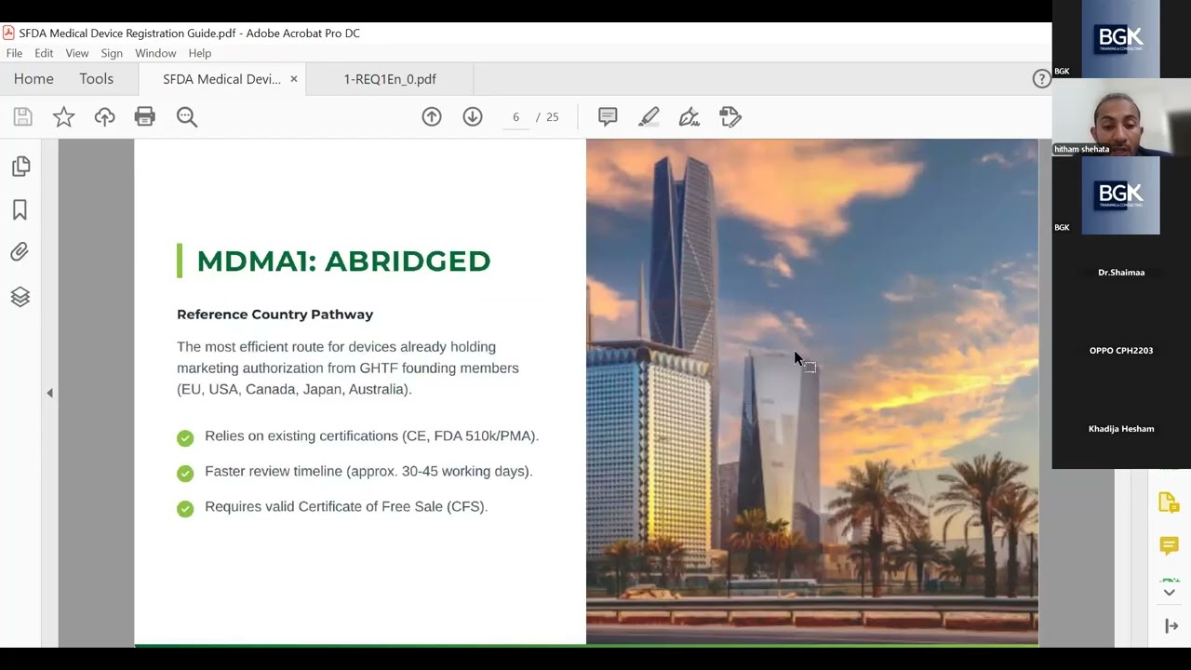Open the Attachments paperclip panel

tap(20, 252)
